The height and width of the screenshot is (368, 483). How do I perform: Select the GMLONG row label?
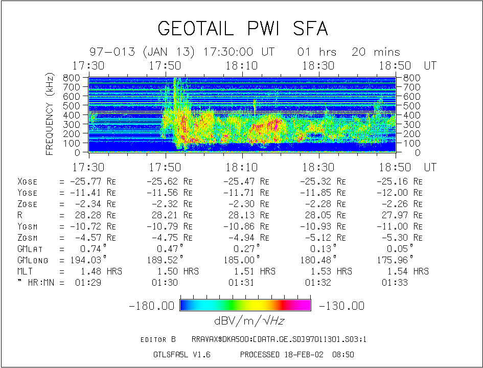33,260
